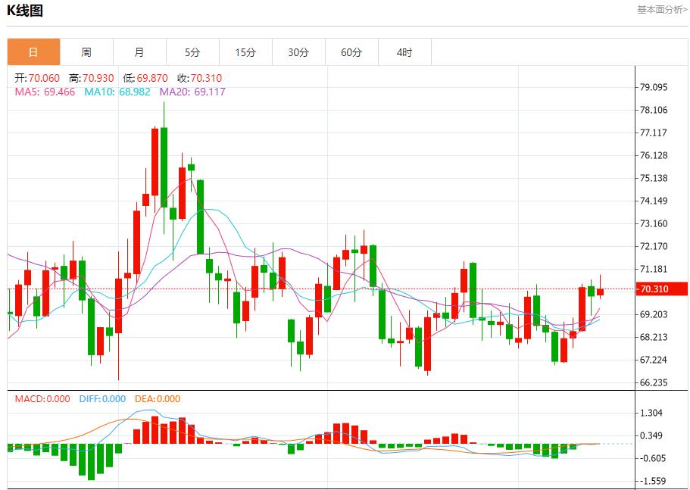Viewport: 690px width, 490px height.
Task: Click the 1.304 MACD axis label
Action: 653,413
